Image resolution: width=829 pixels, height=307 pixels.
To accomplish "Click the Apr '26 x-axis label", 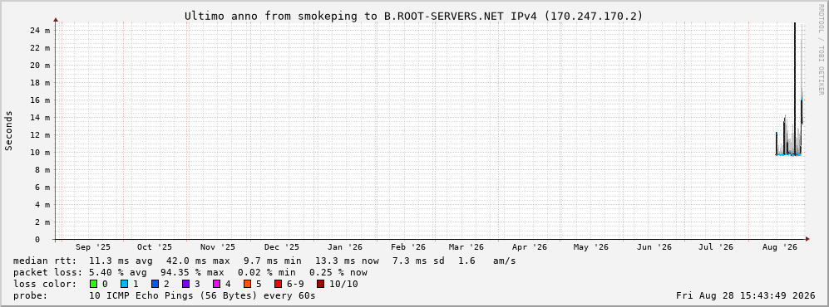I will (x=530, y=247).
